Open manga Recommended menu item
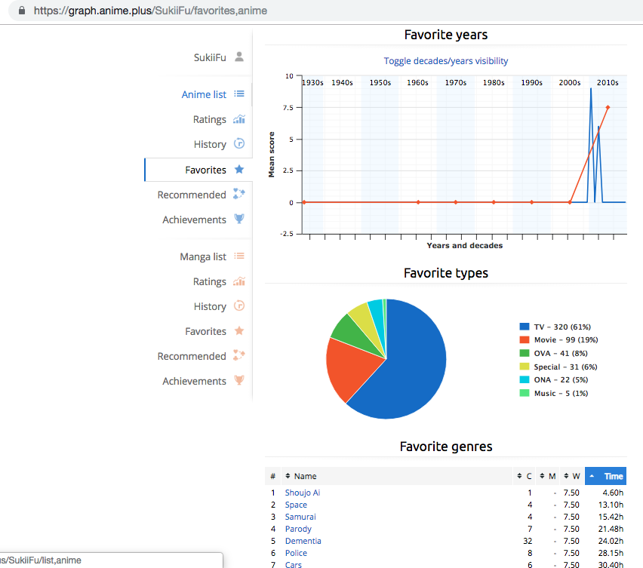The height and width of the screenshot is (568, 643). click(x=192, y=356)
